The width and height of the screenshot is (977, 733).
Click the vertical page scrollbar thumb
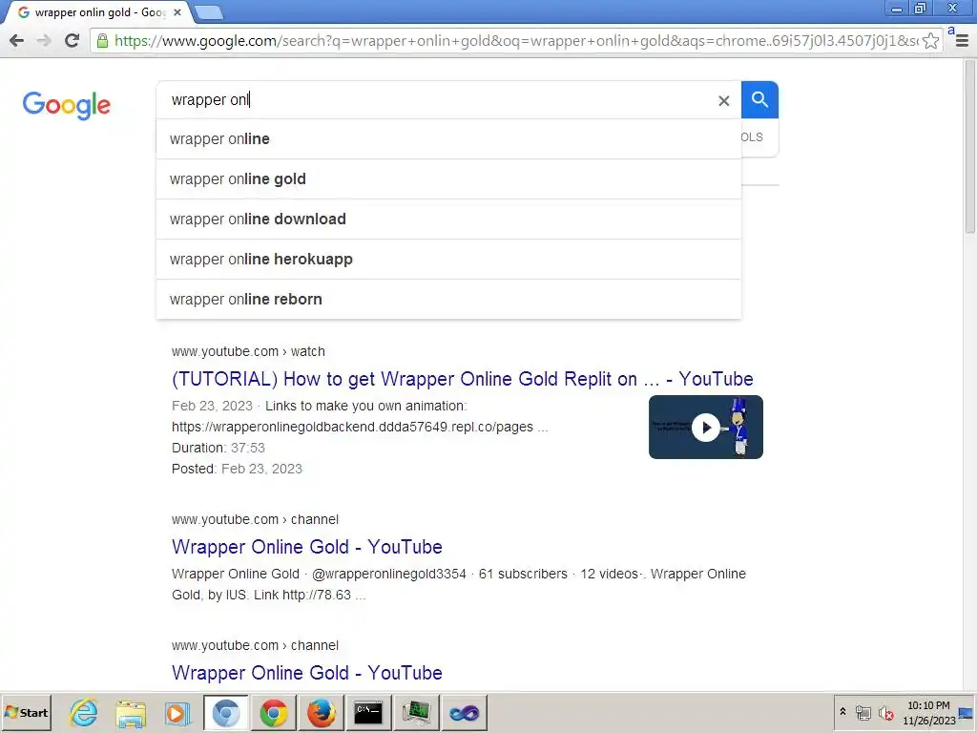969,147
